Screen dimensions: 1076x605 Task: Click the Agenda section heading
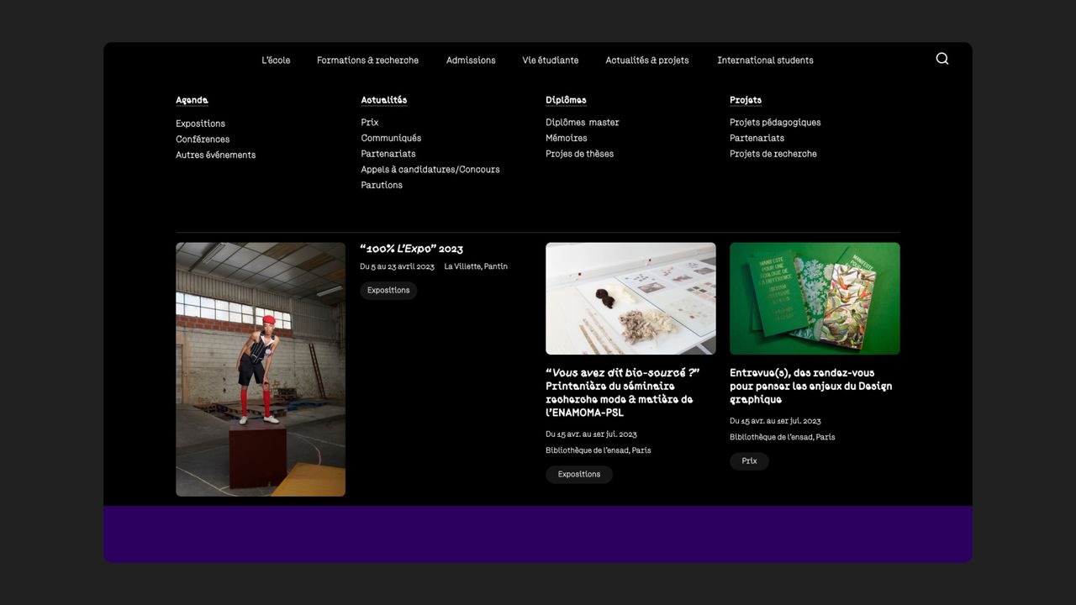click(192, 100)
